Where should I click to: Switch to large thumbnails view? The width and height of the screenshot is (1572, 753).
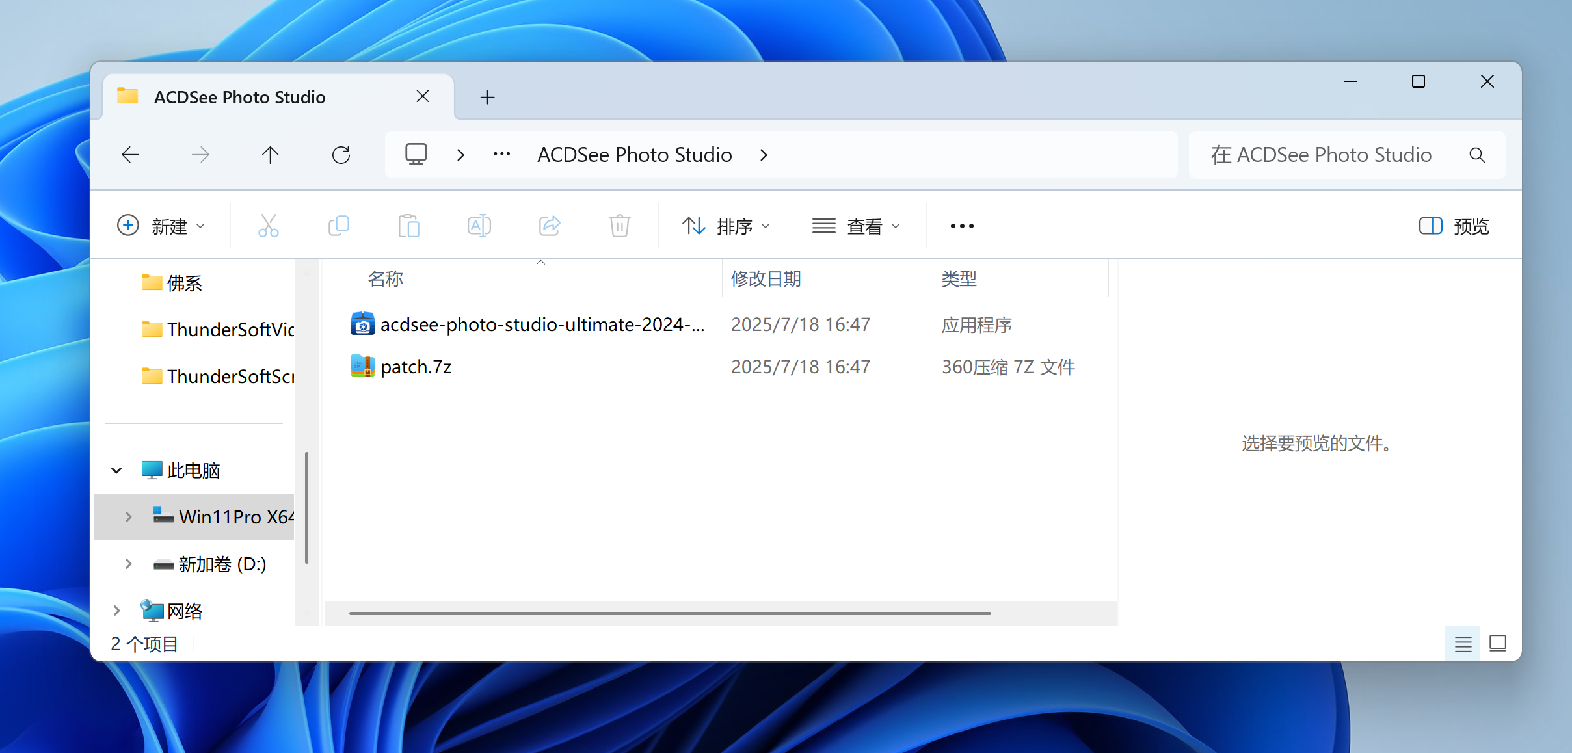click(1498, 644)
